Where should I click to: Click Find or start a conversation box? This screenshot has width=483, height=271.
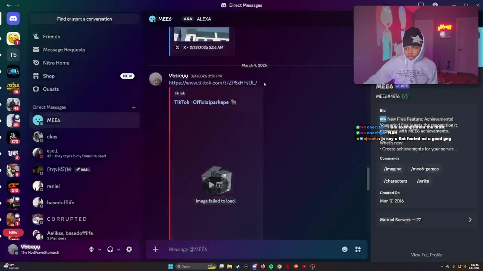coord(85,19)
